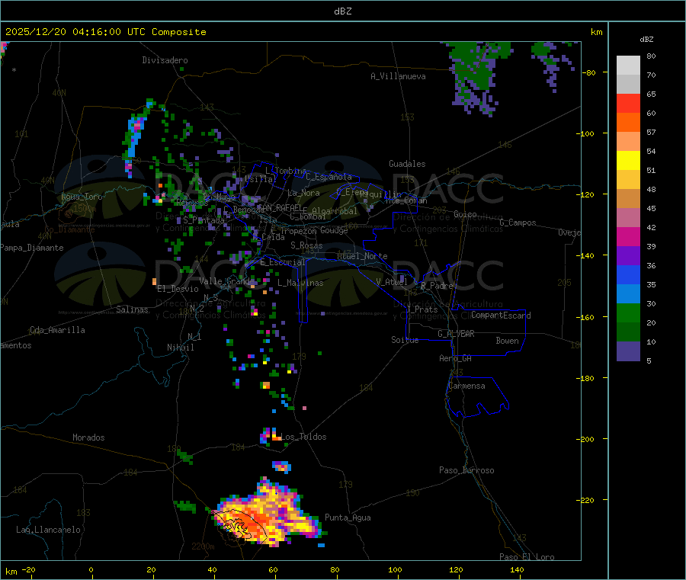Click the Cda_Amarilla label
Screen dimensions: 686x580
57,330
